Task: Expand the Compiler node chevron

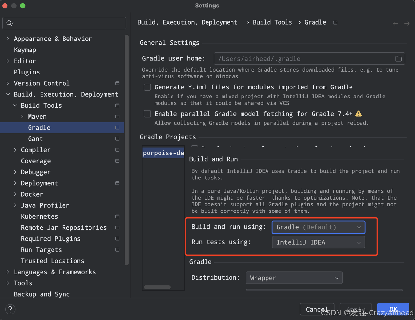Action: coord(15,150)
